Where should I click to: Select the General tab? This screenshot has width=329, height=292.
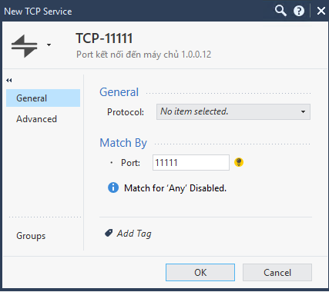pos(43,98)
